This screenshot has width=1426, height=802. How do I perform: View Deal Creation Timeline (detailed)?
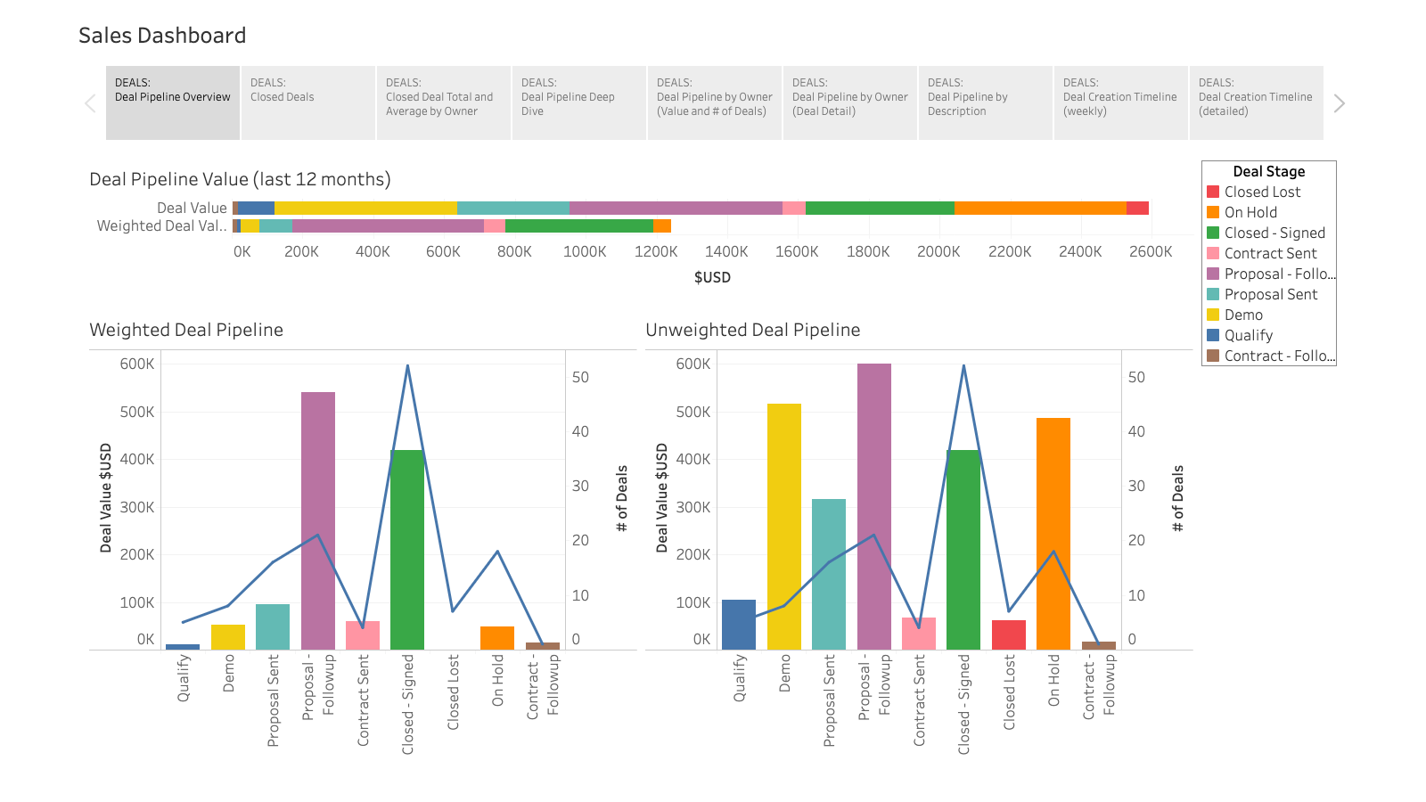(x=1257, y=102)
